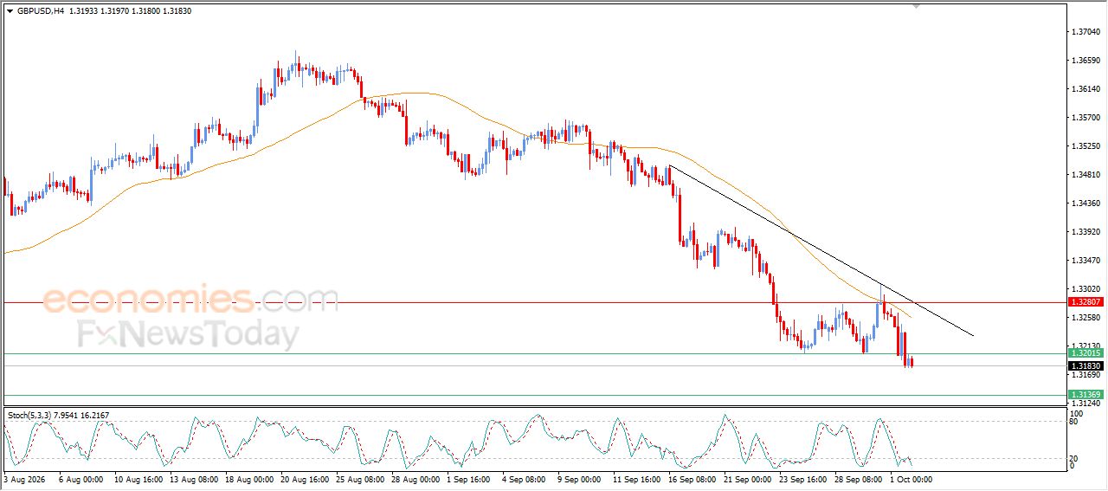Click the 1.34810 price axis label
This screenshot has width=1108, height=491.
coord(1085,175)
